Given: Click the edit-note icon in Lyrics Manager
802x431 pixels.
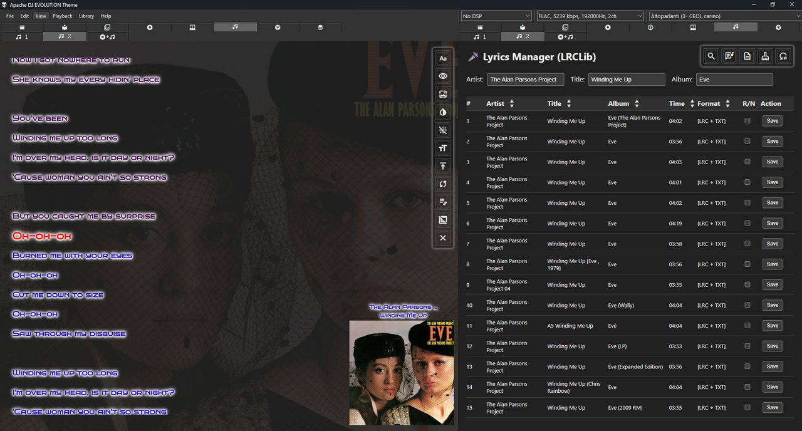Looking at the screenshot, I should [x=729, y=56].
